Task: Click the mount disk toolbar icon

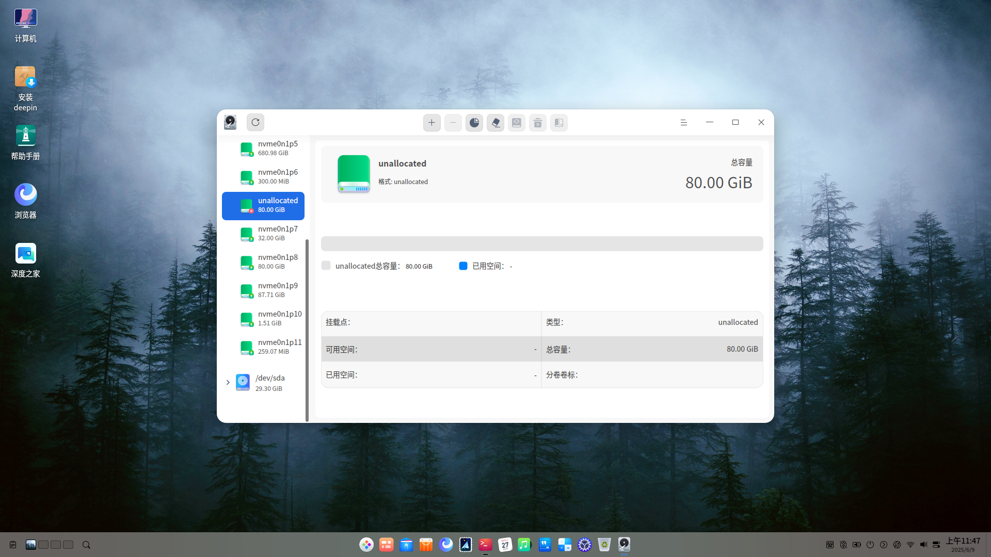Action: (517, 123)
